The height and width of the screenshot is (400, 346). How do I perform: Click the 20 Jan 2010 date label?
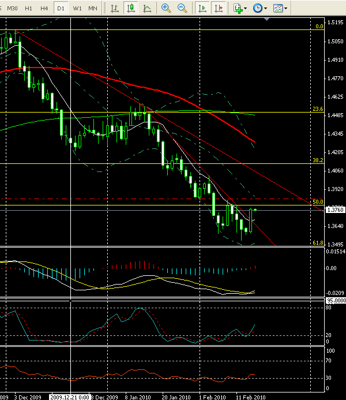(x=176, y=397)
